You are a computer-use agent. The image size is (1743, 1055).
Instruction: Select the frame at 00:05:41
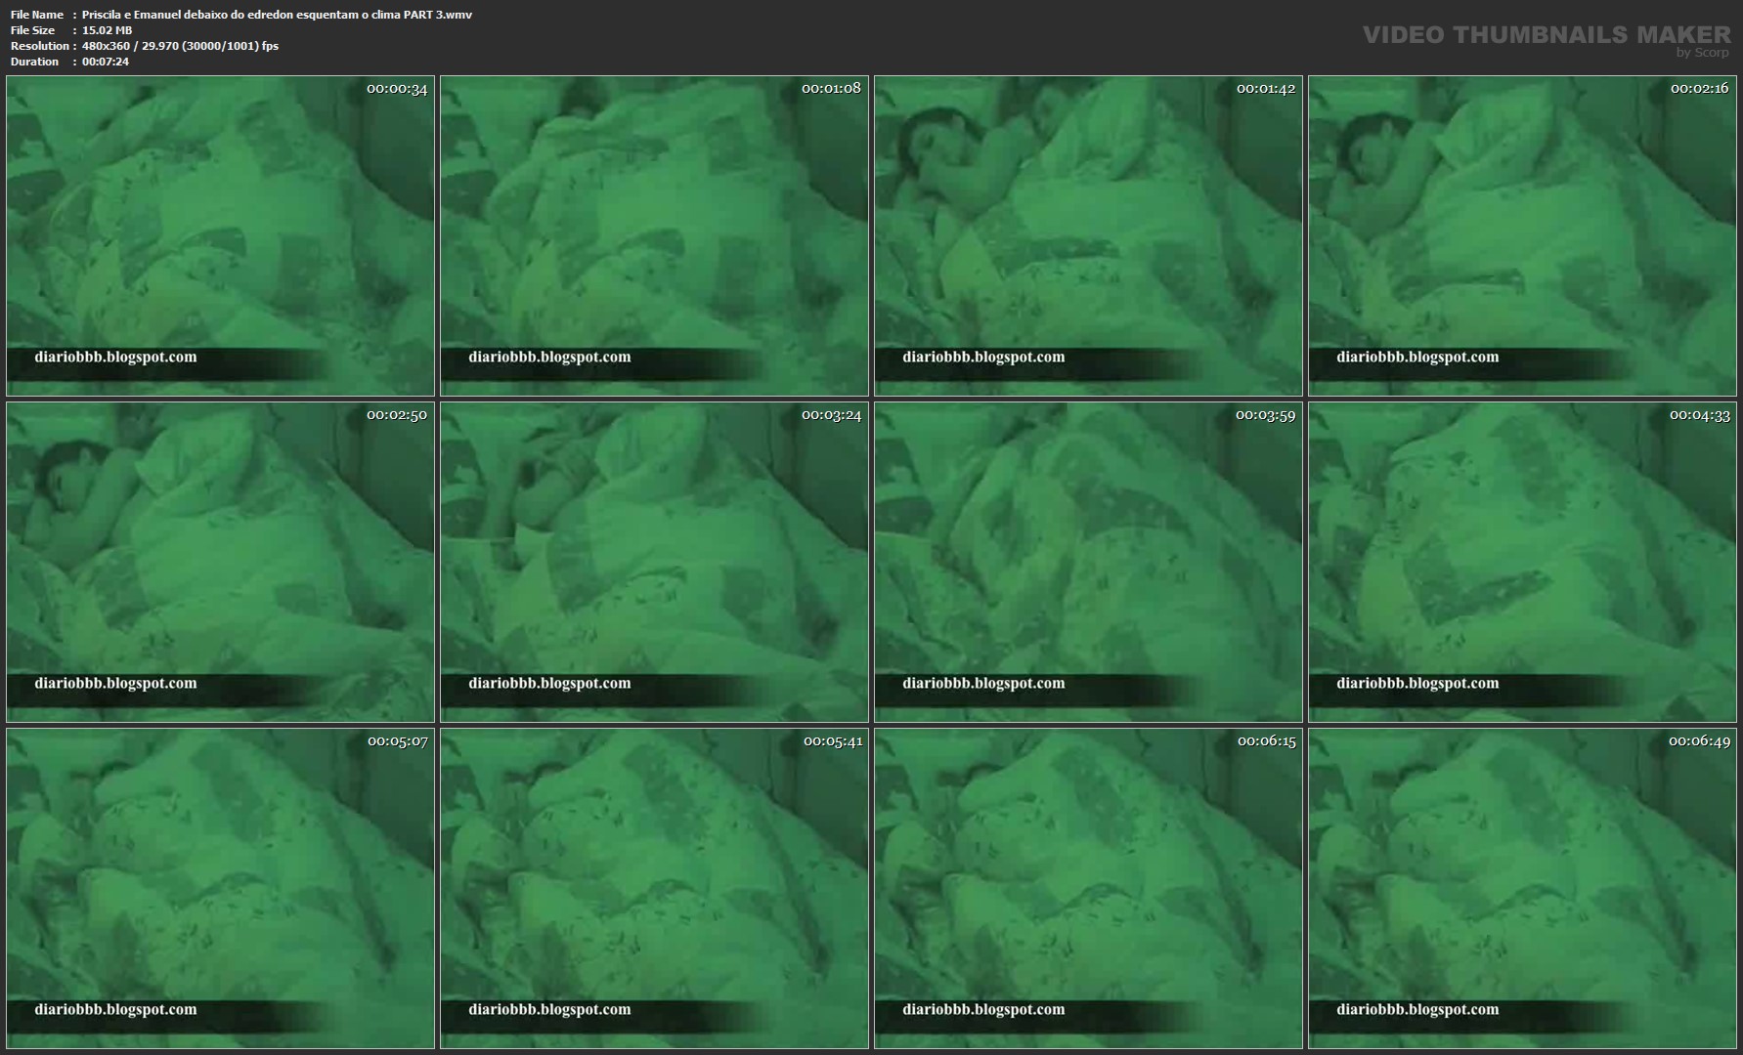pyautogui.click(x=654, y=888)
